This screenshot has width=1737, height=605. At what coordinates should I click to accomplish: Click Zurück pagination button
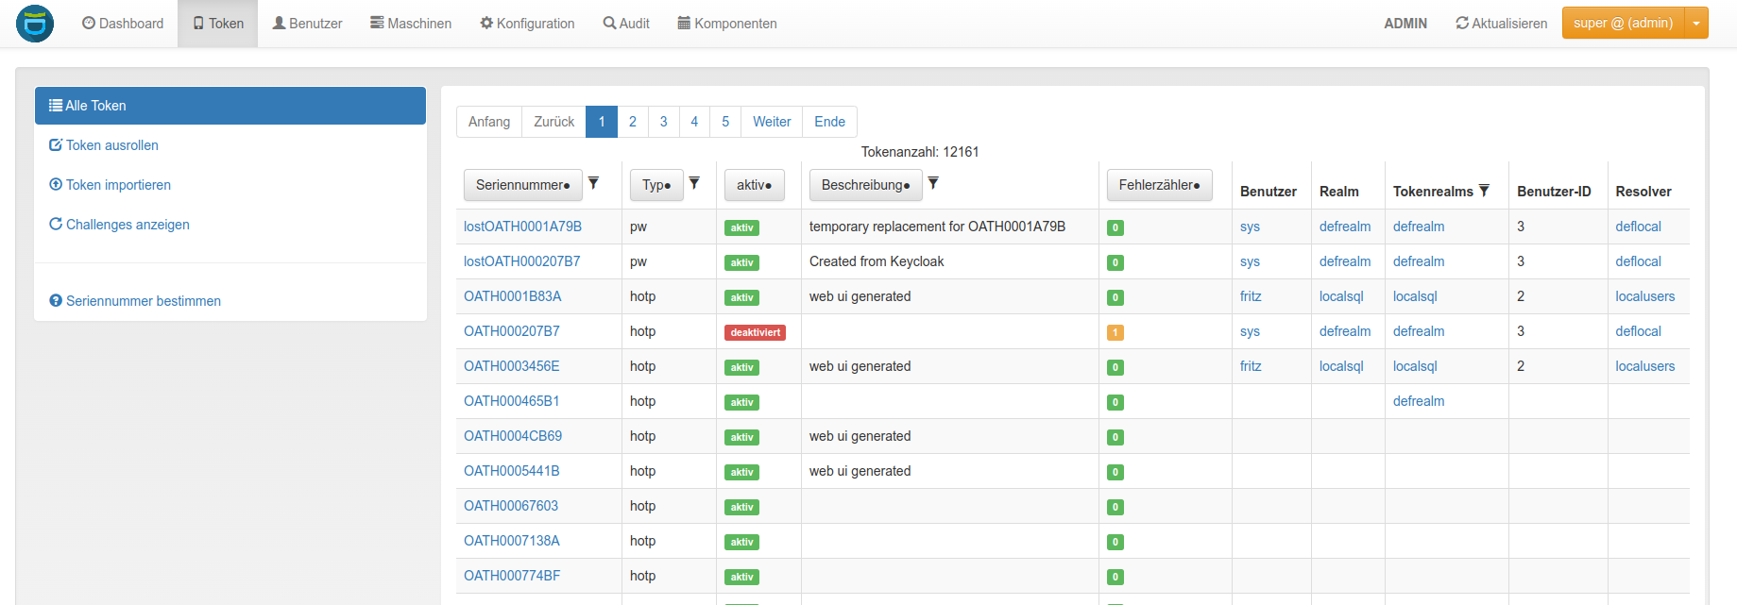pos(554,122)
